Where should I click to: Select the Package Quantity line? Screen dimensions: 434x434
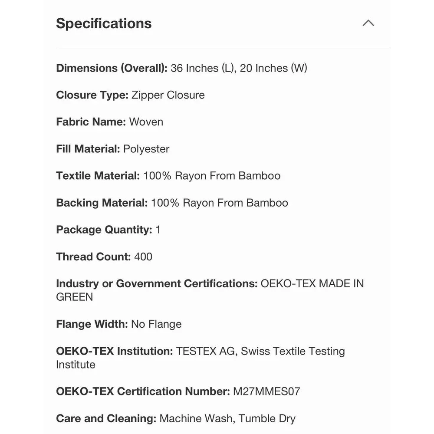[108, 230]
